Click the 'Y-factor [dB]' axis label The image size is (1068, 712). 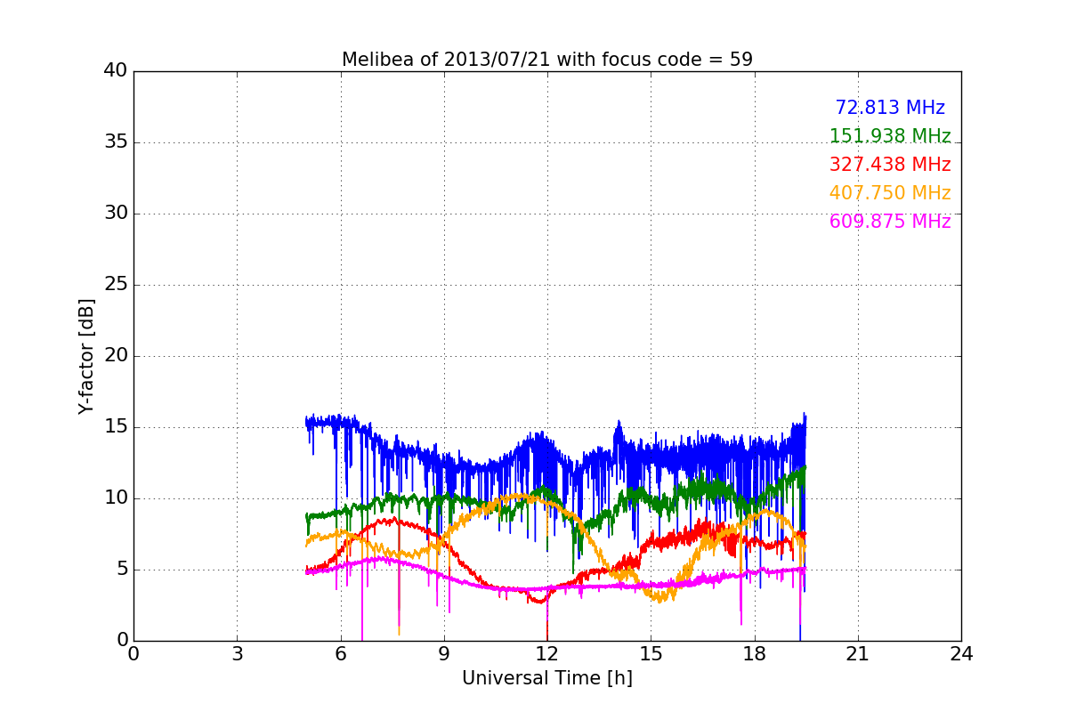86,356
